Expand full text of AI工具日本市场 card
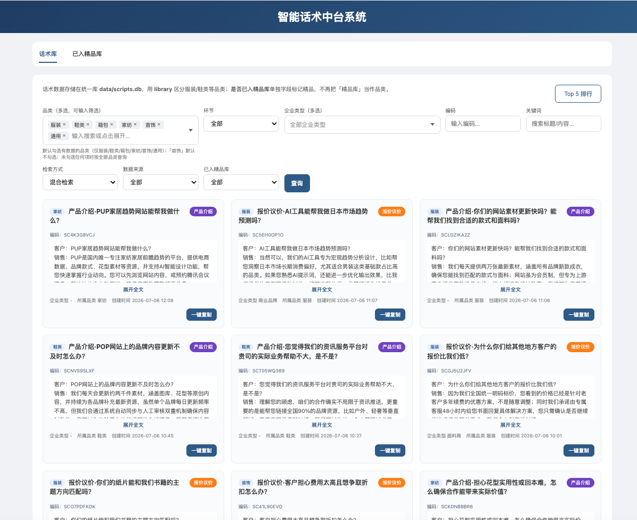This screenshot has width=637, height=520. 322,290
